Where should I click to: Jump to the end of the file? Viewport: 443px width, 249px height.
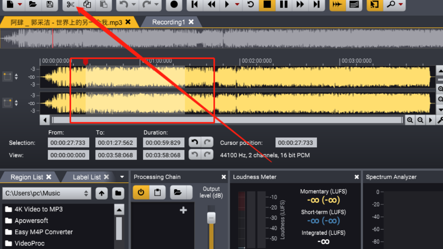pos(317,4)
